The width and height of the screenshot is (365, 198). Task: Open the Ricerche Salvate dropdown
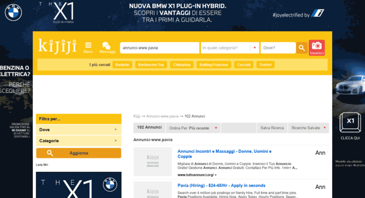point(309,128)
